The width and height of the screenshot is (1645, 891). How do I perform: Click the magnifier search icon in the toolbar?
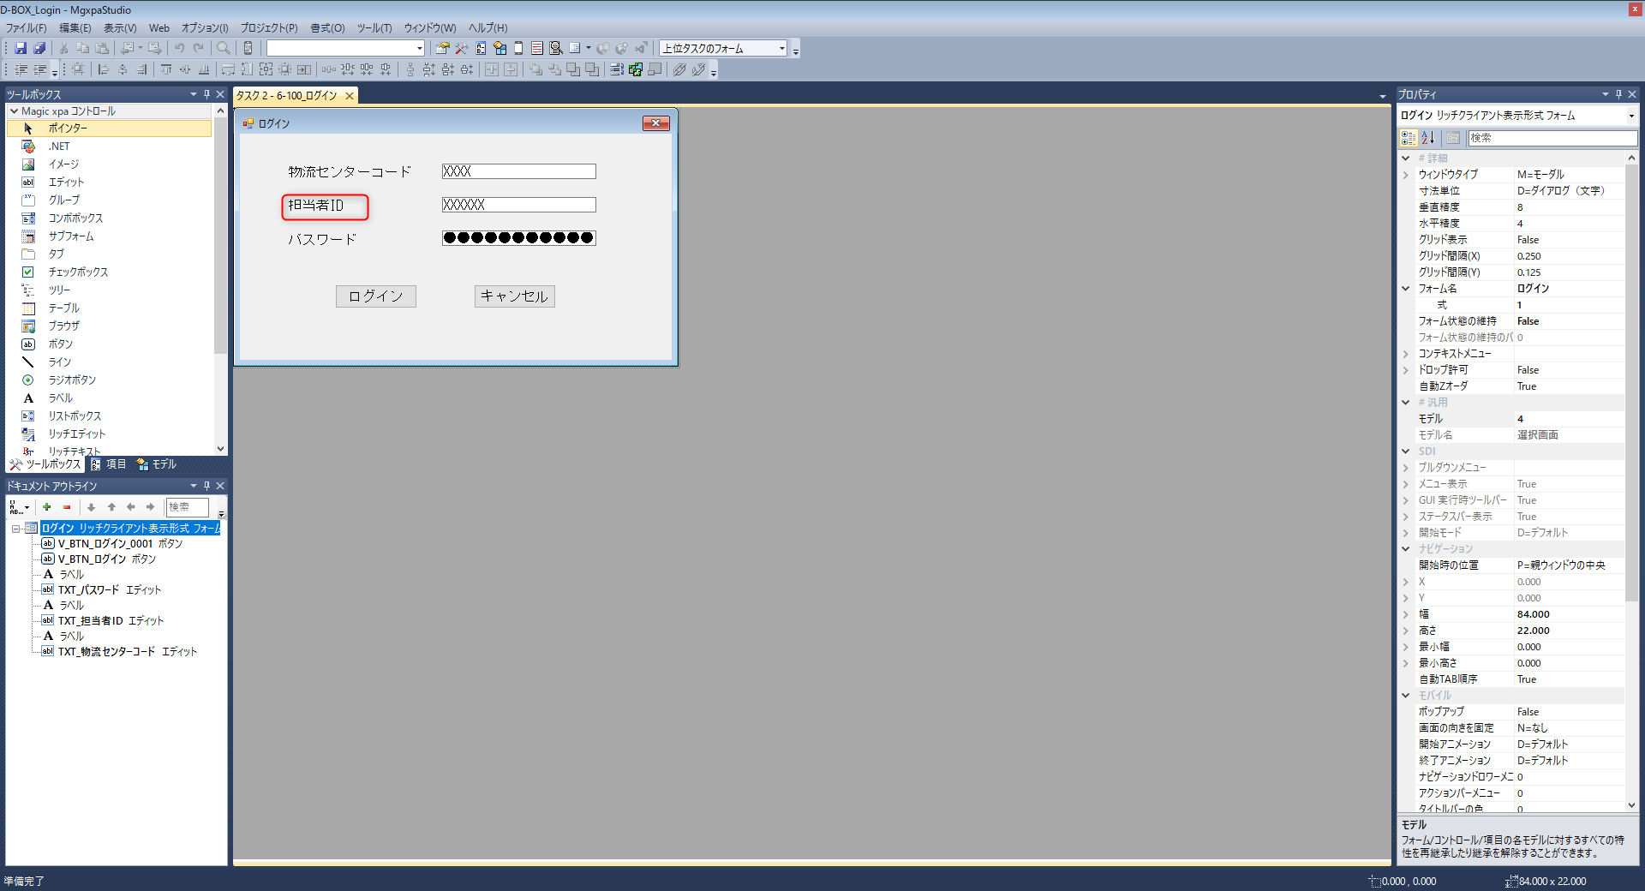pyautogui.click(x=223, y=48)
